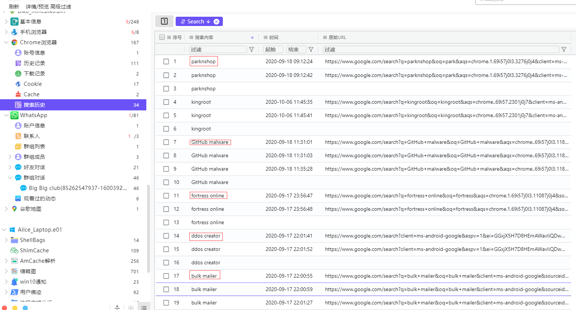Collapse WhatsApp tree node
This screenshot has width=576, height=310.
[6, 115]
